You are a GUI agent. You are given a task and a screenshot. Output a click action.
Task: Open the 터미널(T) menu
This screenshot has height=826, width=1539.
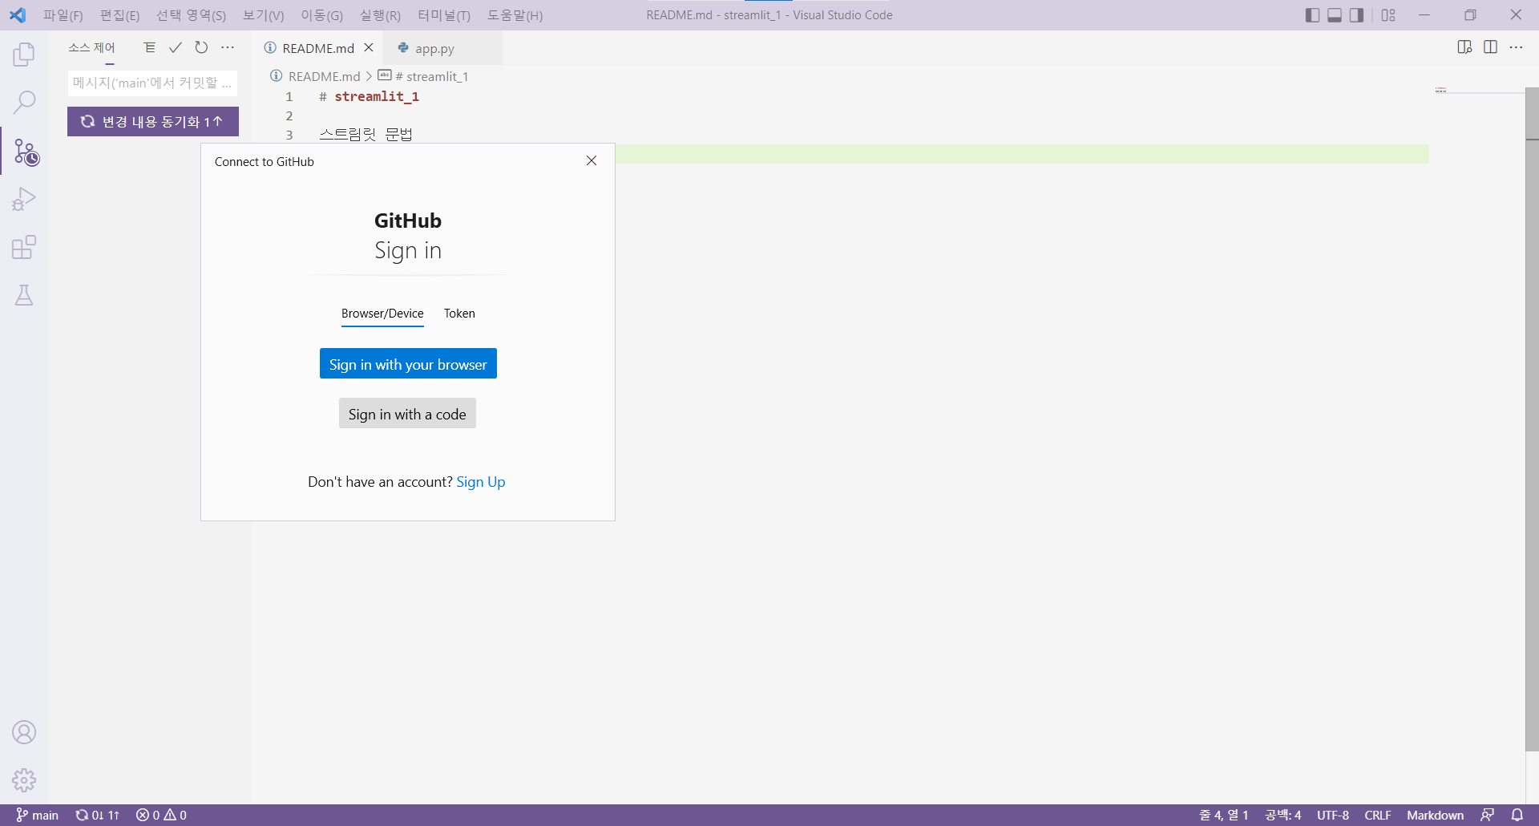coord(444,15)
